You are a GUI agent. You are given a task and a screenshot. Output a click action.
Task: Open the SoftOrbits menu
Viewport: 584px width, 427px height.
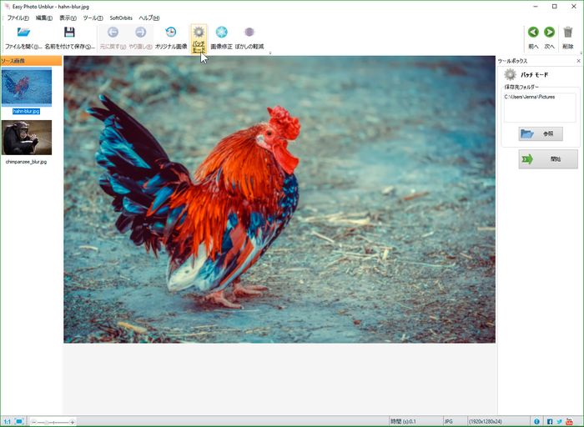[x=121, y=18]
